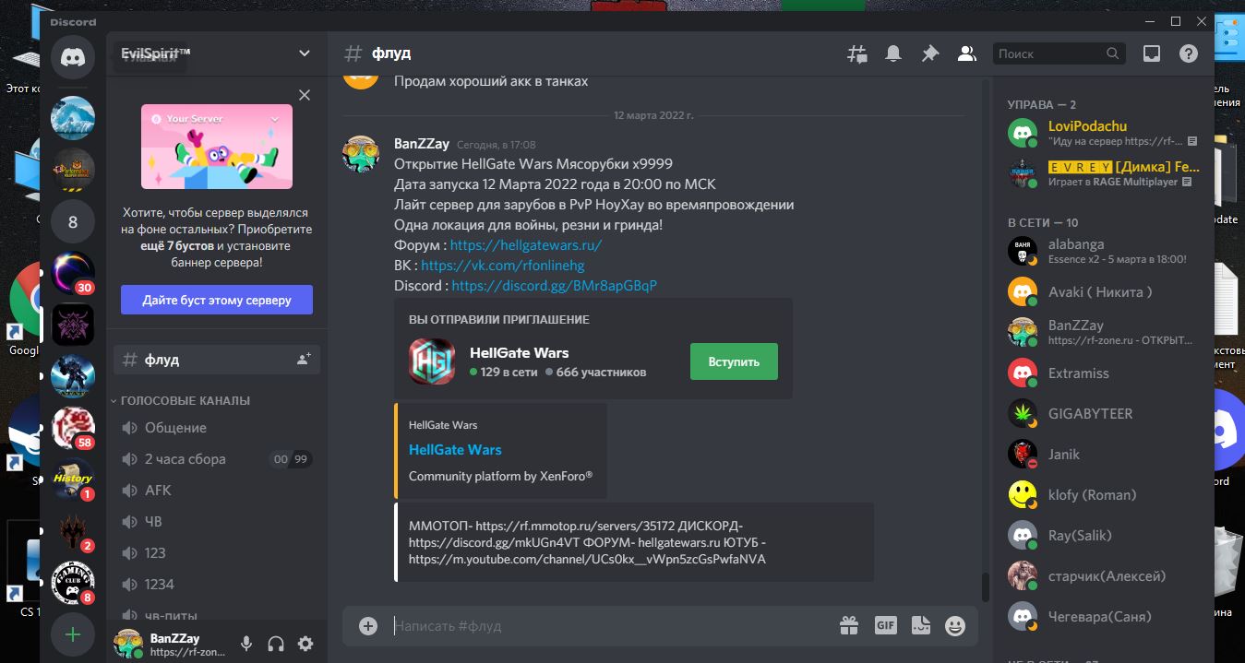Join ЧВ voice channel

[x=217, y=522]
